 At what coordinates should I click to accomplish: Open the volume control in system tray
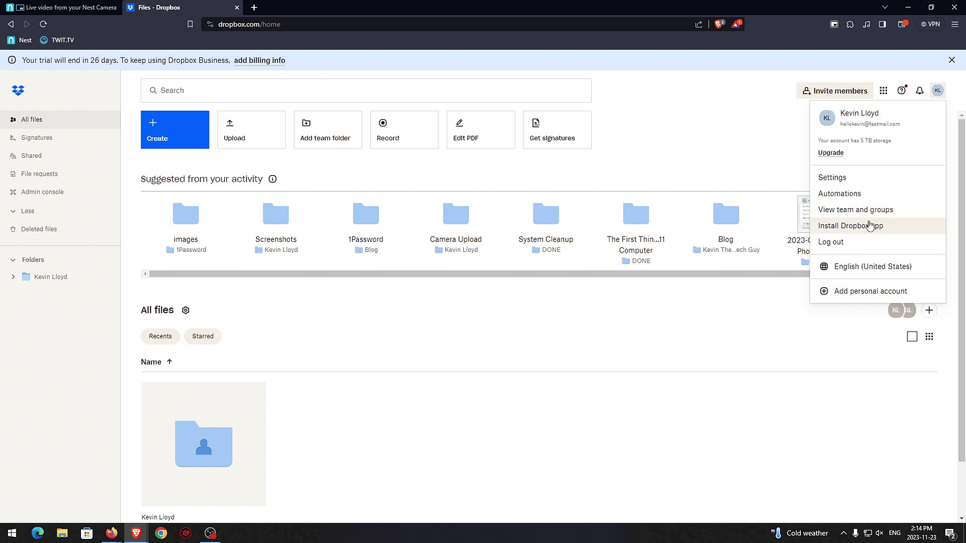[879, 532]
